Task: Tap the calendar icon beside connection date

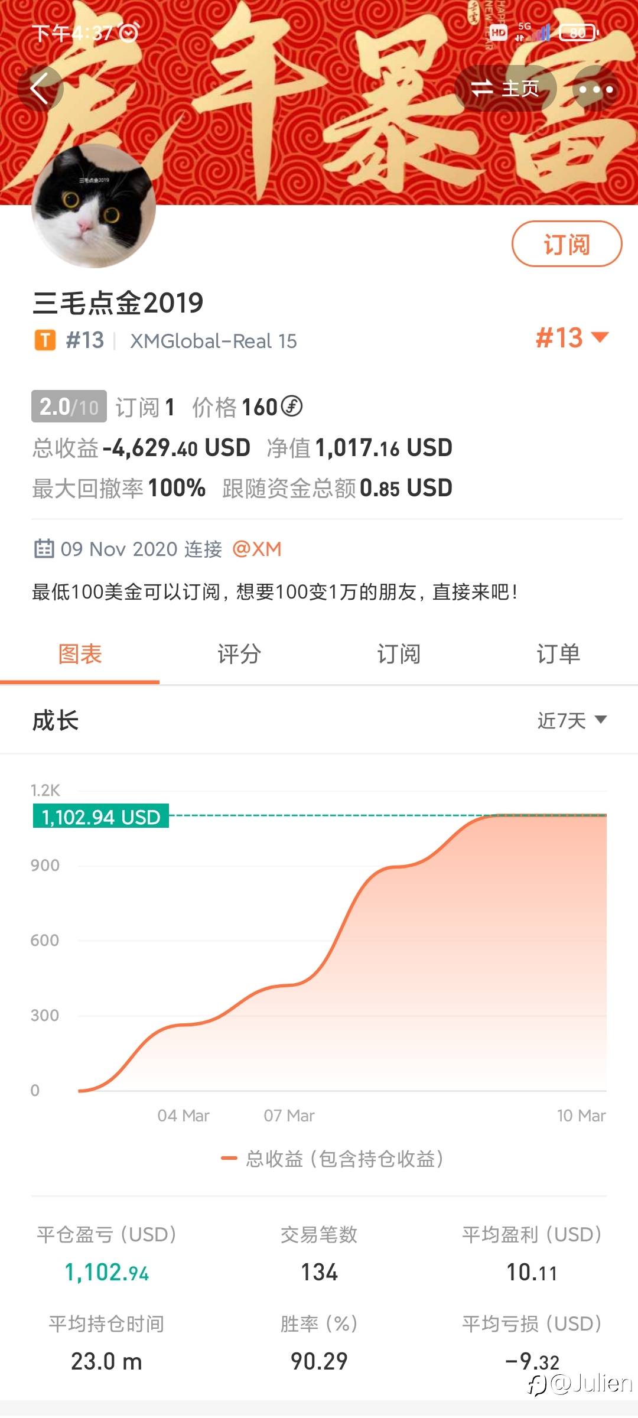Action: [44, 549]
